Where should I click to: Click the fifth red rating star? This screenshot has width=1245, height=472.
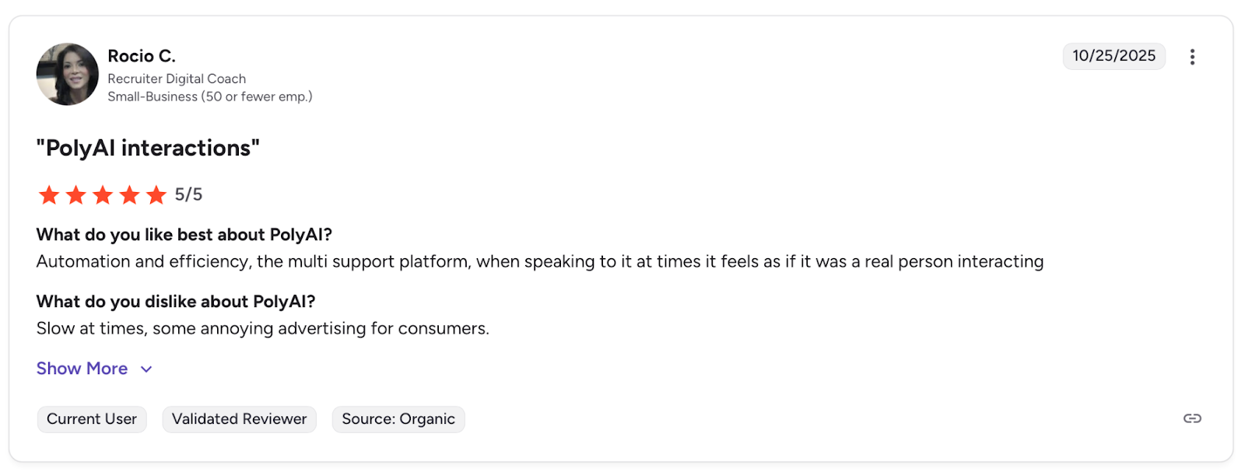156,195
